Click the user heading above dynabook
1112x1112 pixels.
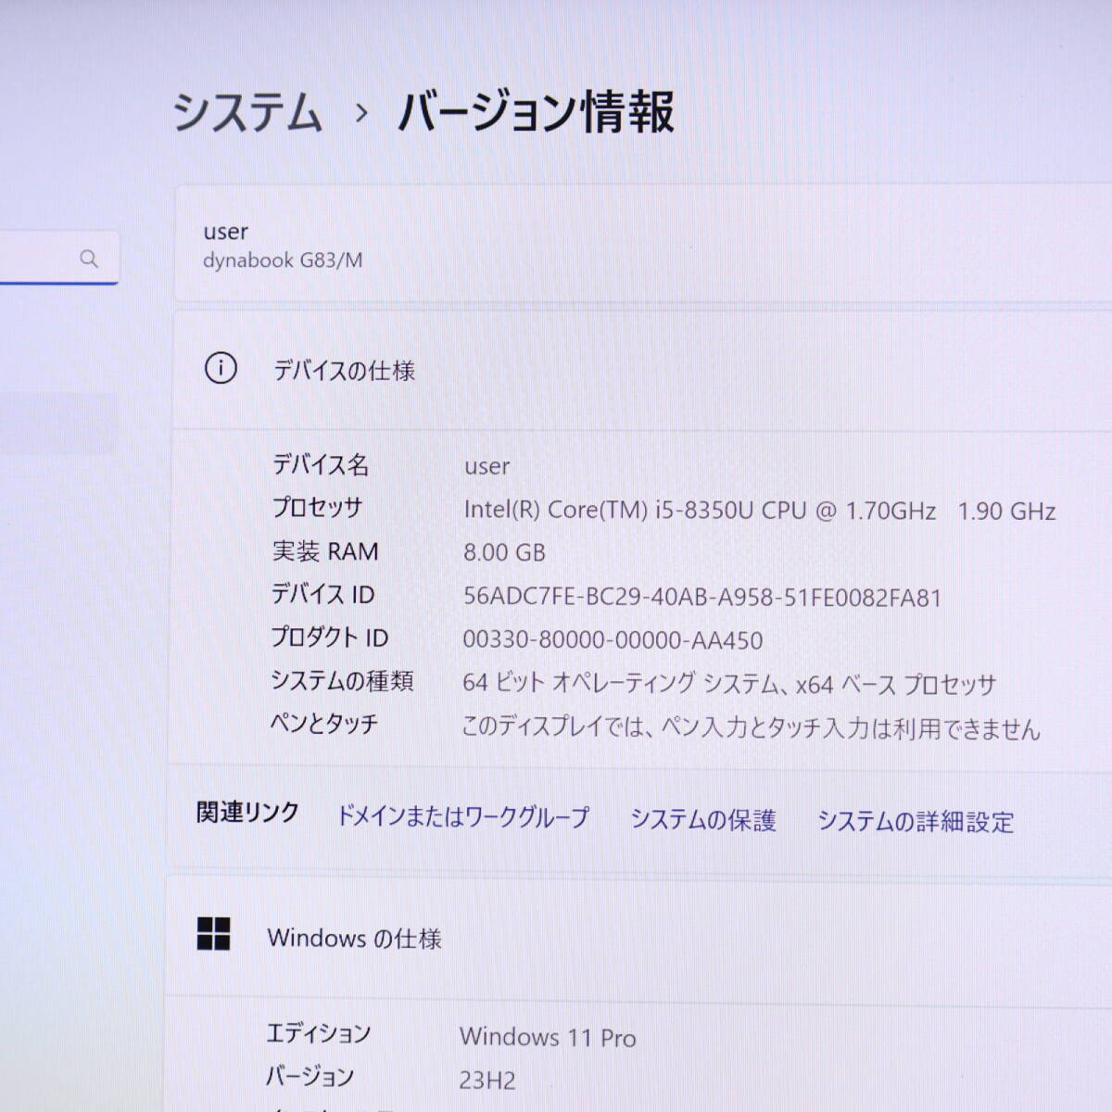point(226,232)
